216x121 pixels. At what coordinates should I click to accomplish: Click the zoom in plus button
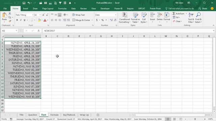click(x=205, y=119)
